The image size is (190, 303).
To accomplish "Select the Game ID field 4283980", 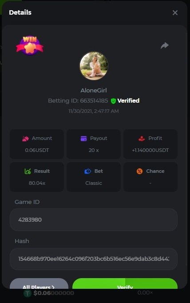I will pos(94,220).
